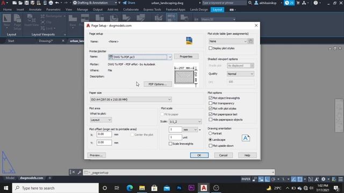
Task: Open the Autodesk App Store cart icon
Action: pyautogui.click(x=298, y=3)
